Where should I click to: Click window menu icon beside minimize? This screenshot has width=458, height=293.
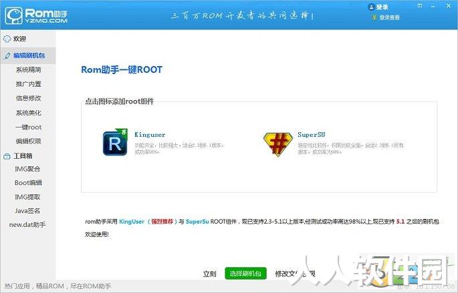pyautogui.click(x=420, y=6)
